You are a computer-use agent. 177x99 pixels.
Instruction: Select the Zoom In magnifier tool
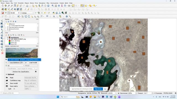9,5
